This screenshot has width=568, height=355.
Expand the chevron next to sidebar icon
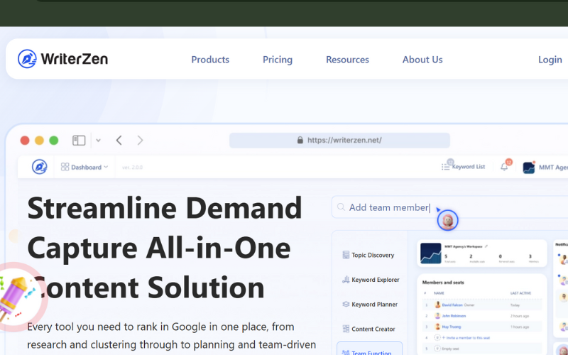(x=98, y=141)
